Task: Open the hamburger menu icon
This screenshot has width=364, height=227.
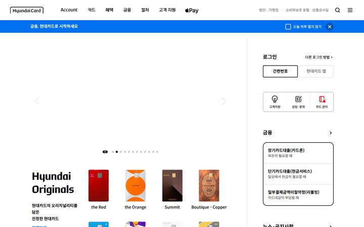Action: click(x=350, y=10)
